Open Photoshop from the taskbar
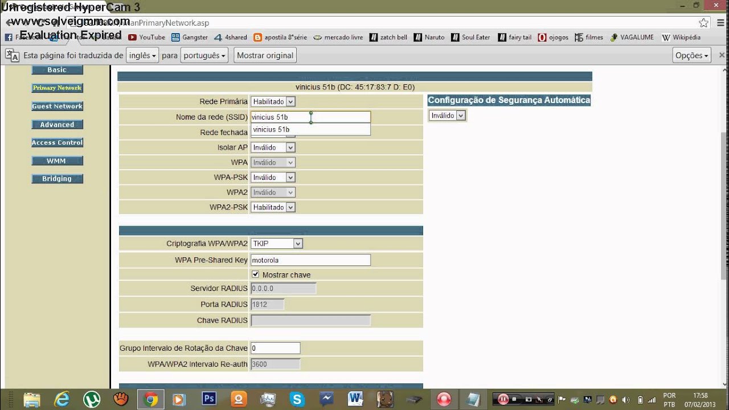The width and height of the screenshot is (729, 410). point(209,399)
